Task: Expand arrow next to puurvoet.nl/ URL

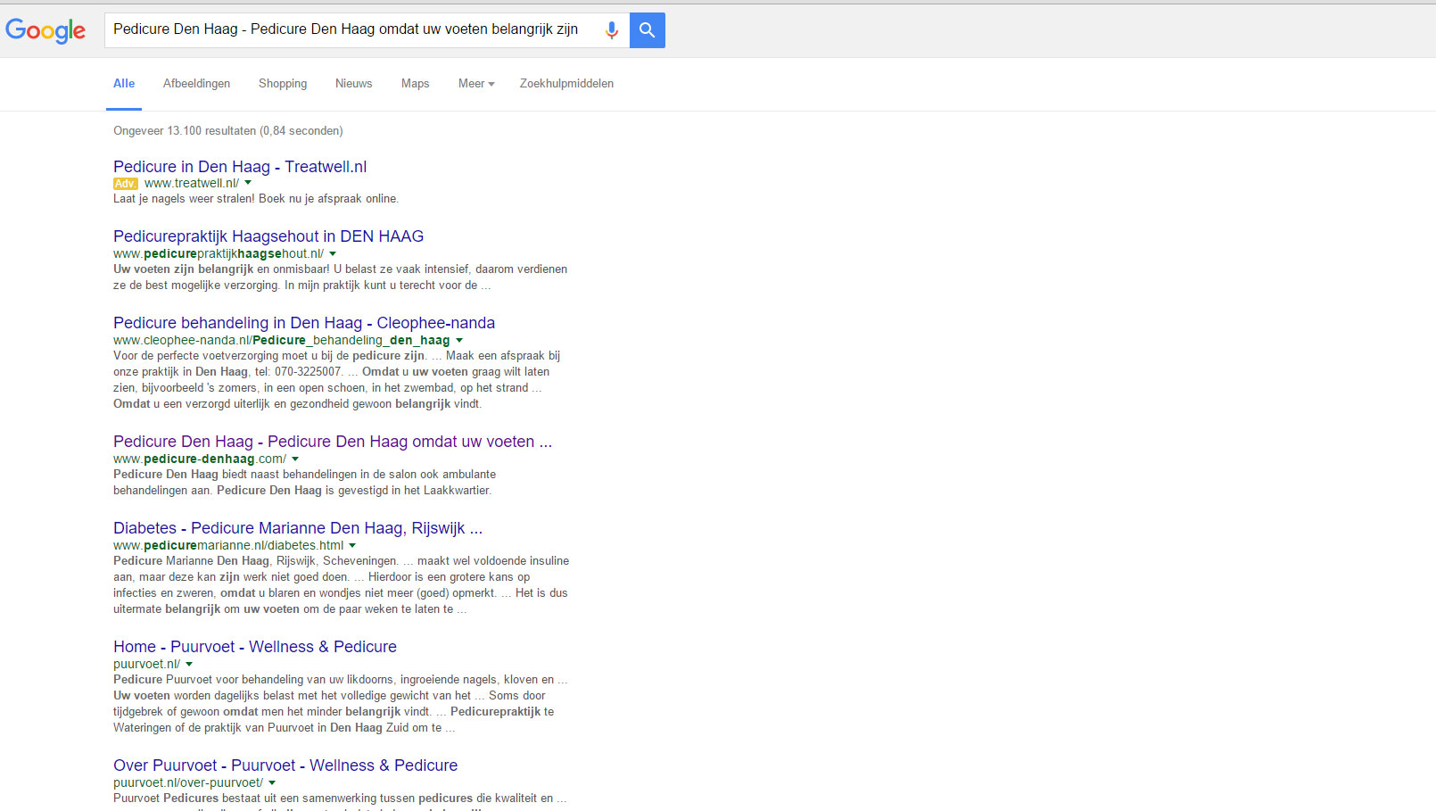Action: [x=189, y=664]
